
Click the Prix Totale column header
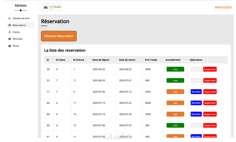point(151,60)
